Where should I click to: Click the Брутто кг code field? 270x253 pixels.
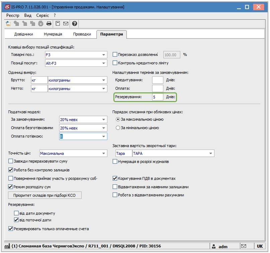[x=39, y=80]
